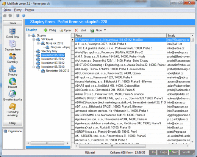Click the row selector of 5 P Agency
197x157 pixels.
pos(73,40)
